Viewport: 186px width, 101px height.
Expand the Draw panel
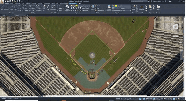point(11,13)
